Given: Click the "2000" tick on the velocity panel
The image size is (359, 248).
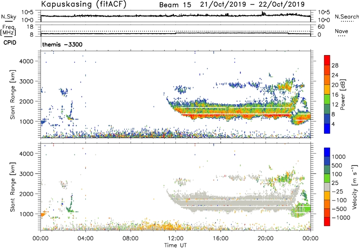Looking at the screenshot, I should pyautogui.click(x=26, y=194).
